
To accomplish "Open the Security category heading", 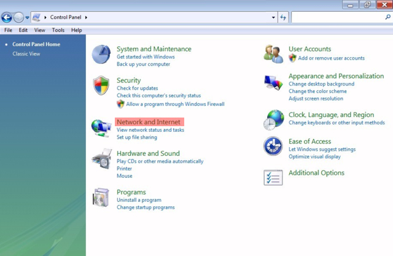I will (128, 81).
